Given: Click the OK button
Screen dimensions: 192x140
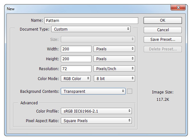Looking at the screenshot, I should click(x=163, y=20).
